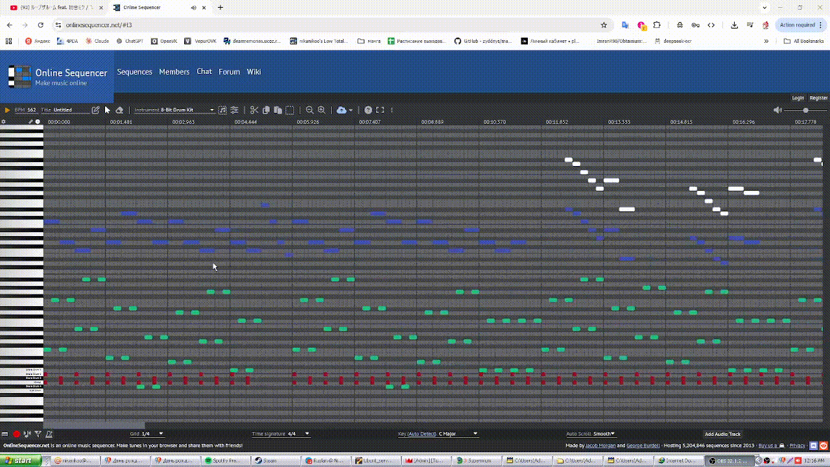Open the three-dot more options menu in toolbar
The height and width of the screenshot is (467, 830).
tap(392, 110)
